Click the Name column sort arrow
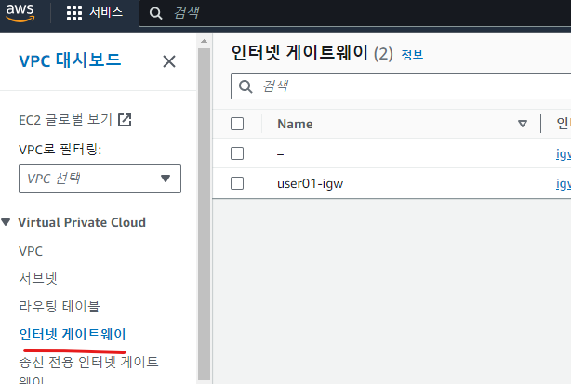Viewport: 571px width, 384px height. (523, 124)
